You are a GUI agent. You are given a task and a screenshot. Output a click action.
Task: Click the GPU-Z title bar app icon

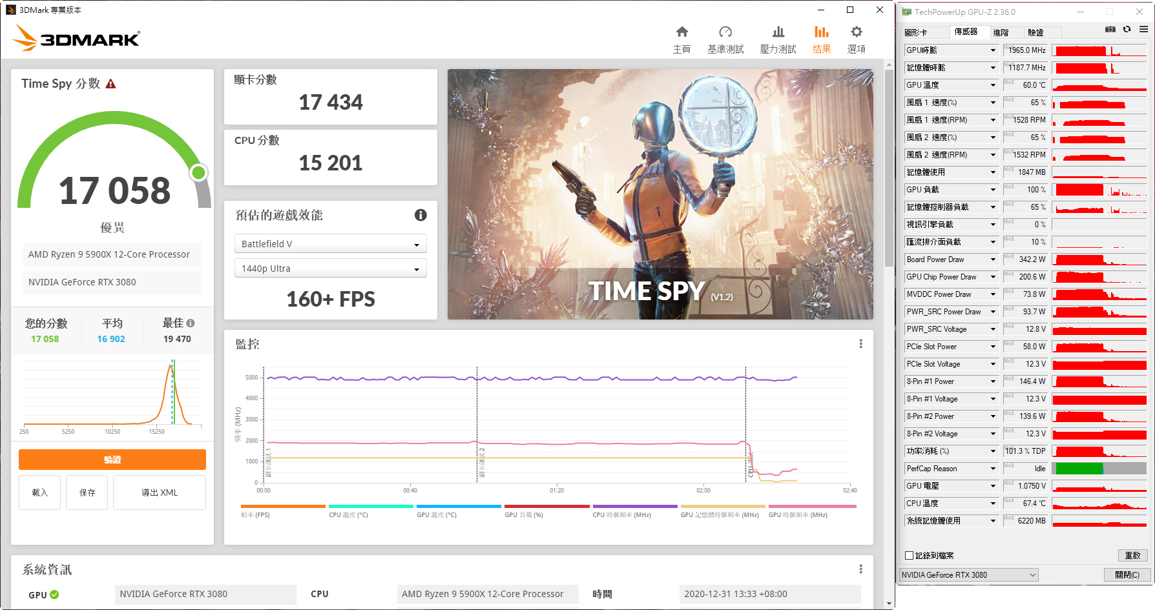[906, 12]
